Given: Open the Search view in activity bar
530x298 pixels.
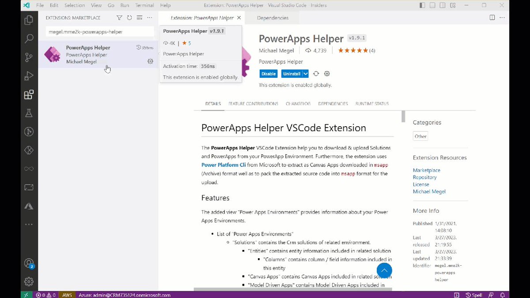Looking at the screenshot, I should tap(29, 39).
